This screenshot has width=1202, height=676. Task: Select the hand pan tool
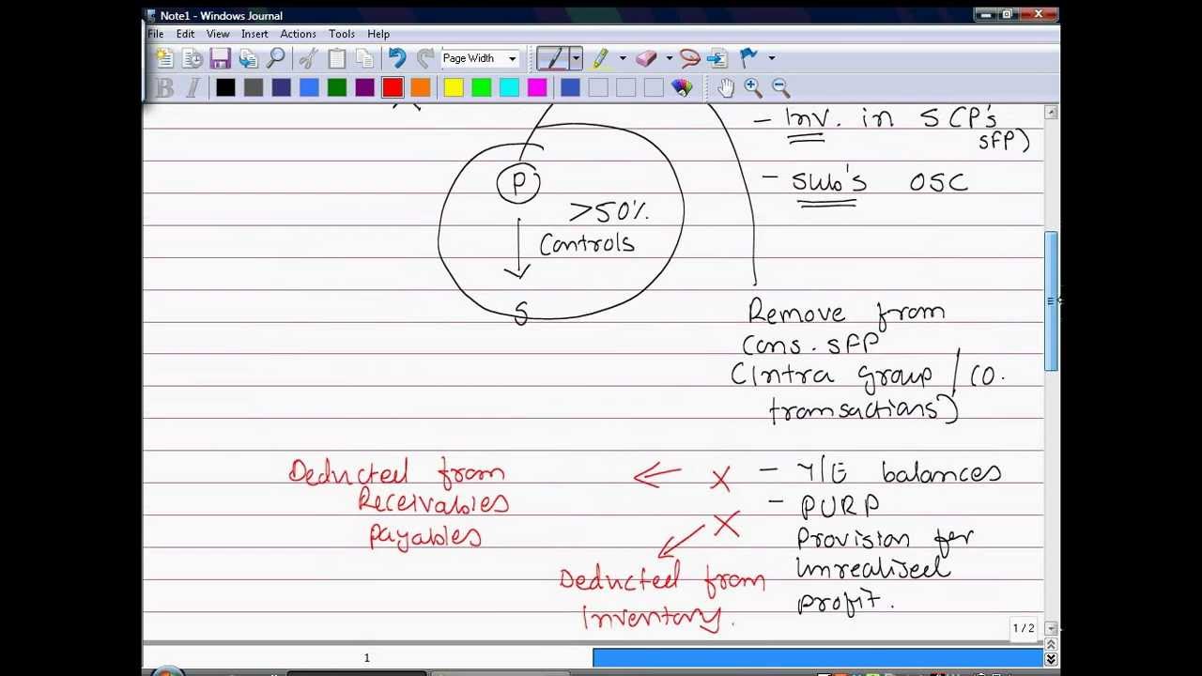(x=726, y=88)
